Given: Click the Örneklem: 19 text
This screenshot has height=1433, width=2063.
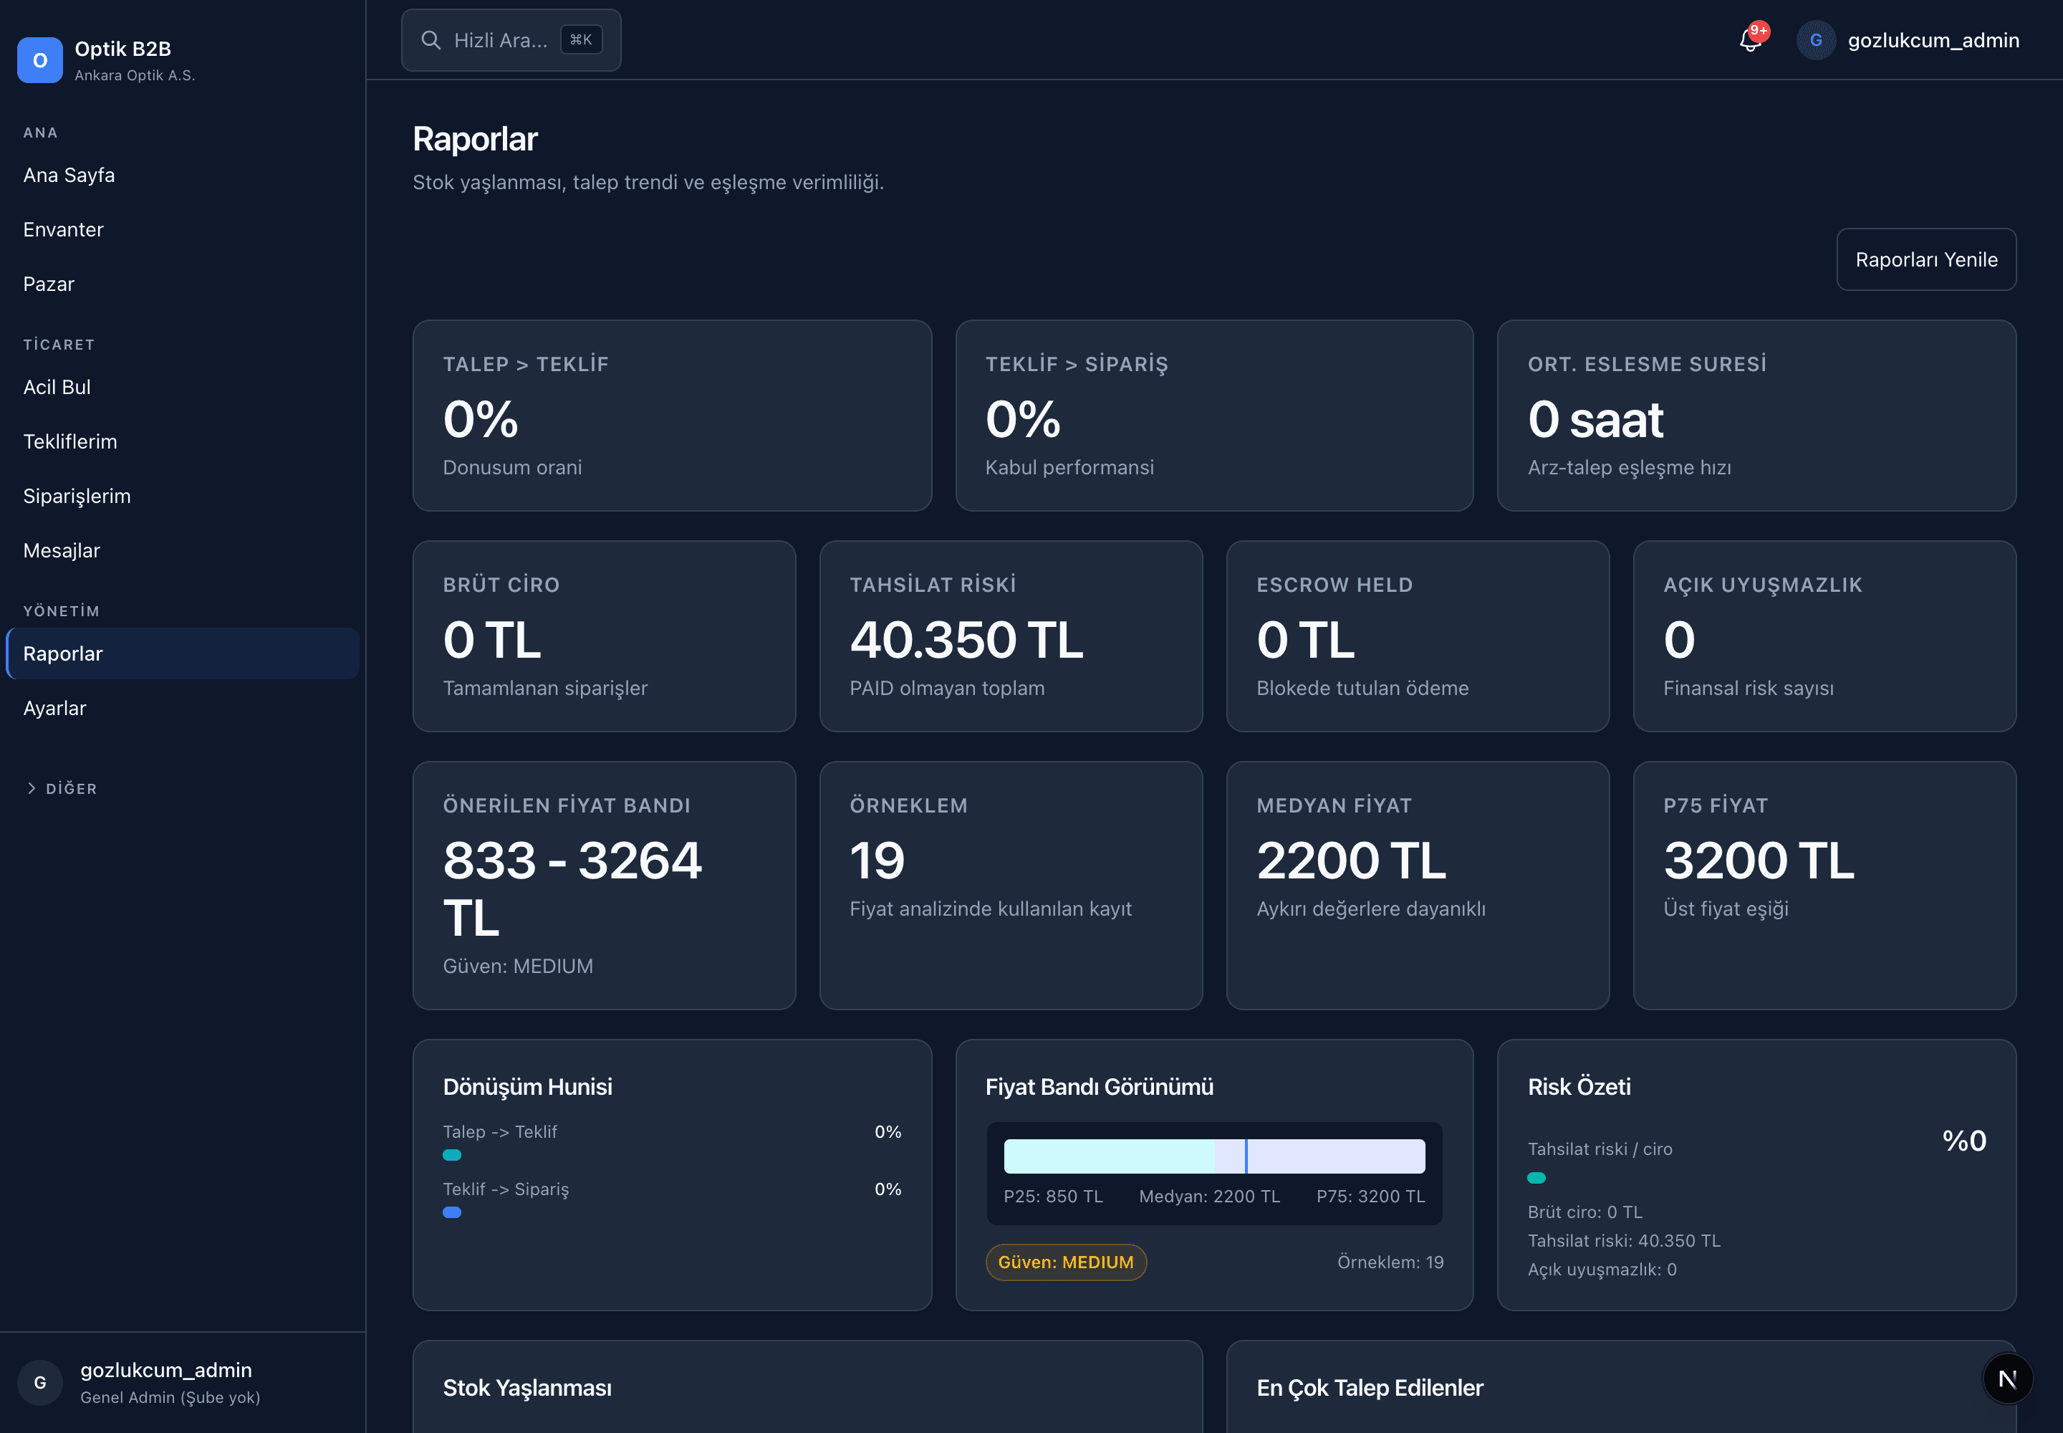Looking at the screenshot, I should click(1390, 1262).
